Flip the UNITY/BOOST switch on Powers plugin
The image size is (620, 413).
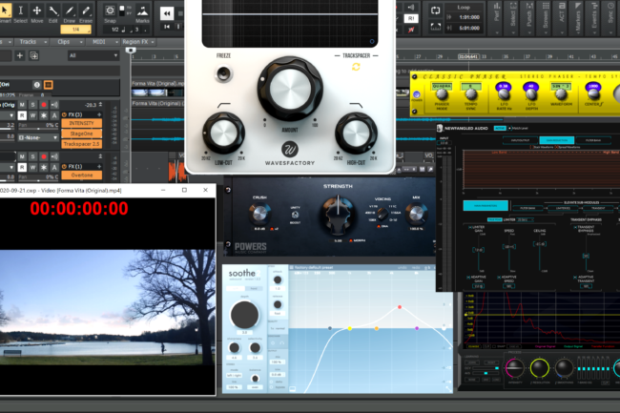[x=295, y=215]
